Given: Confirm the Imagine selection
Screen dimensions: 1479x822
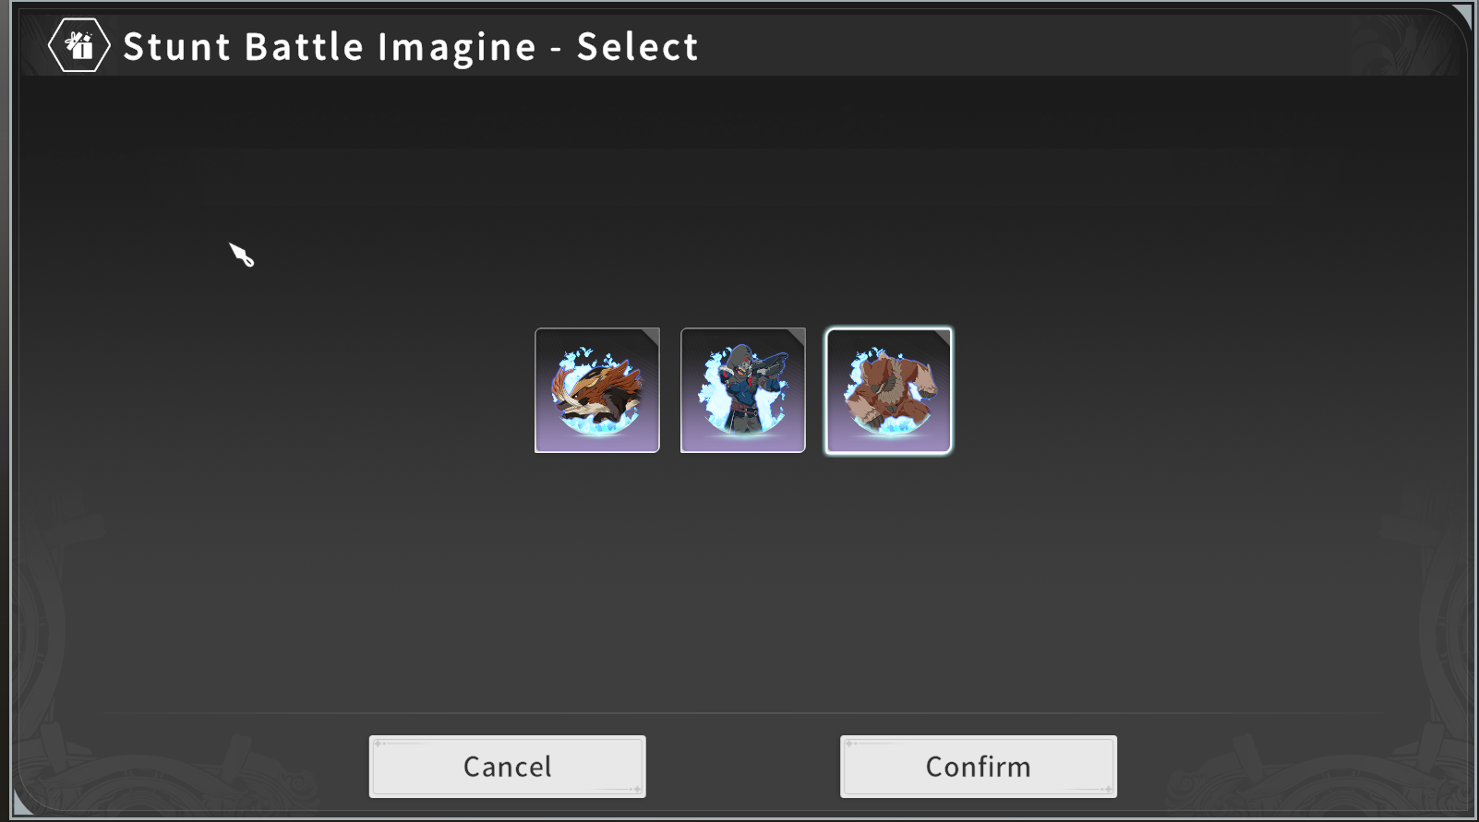Looking at the screenshot, I should pyautogui.click(x=979, y=767).
